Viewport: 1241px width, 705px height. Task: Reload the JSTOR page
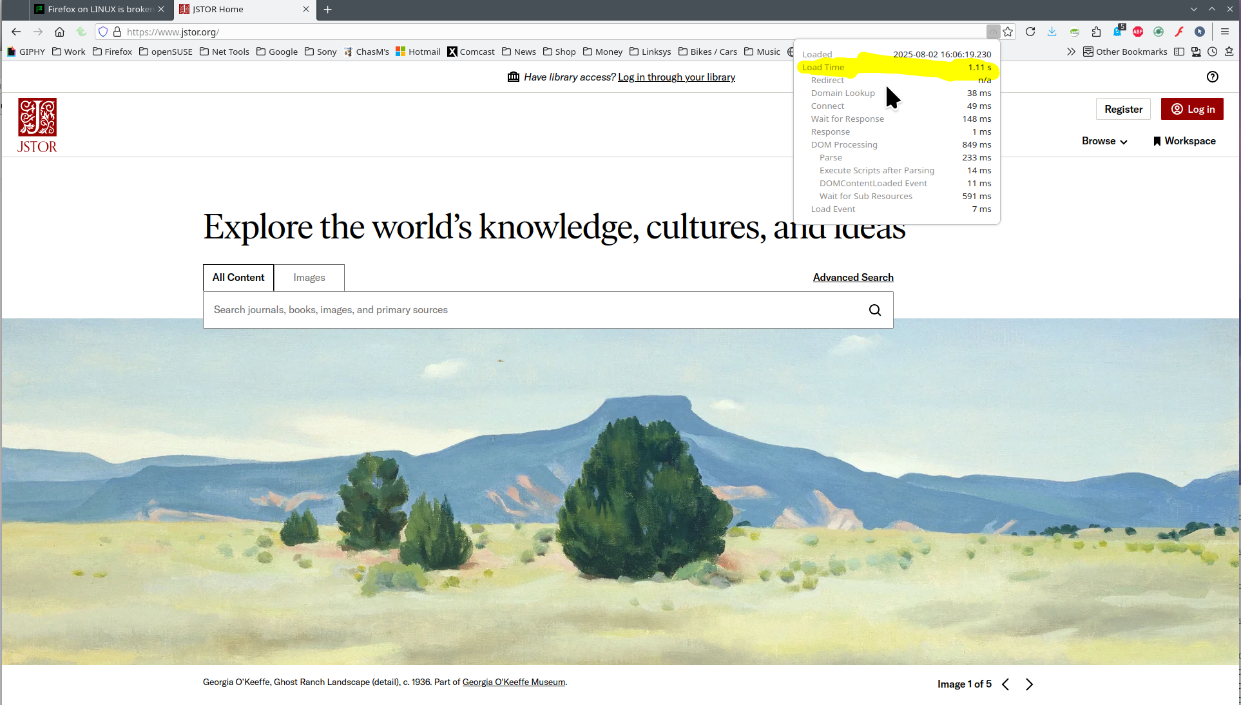click(1030, 32)
